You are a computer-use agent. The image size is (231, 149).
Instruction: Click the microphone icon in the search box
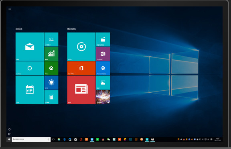[x=48, y=139]
